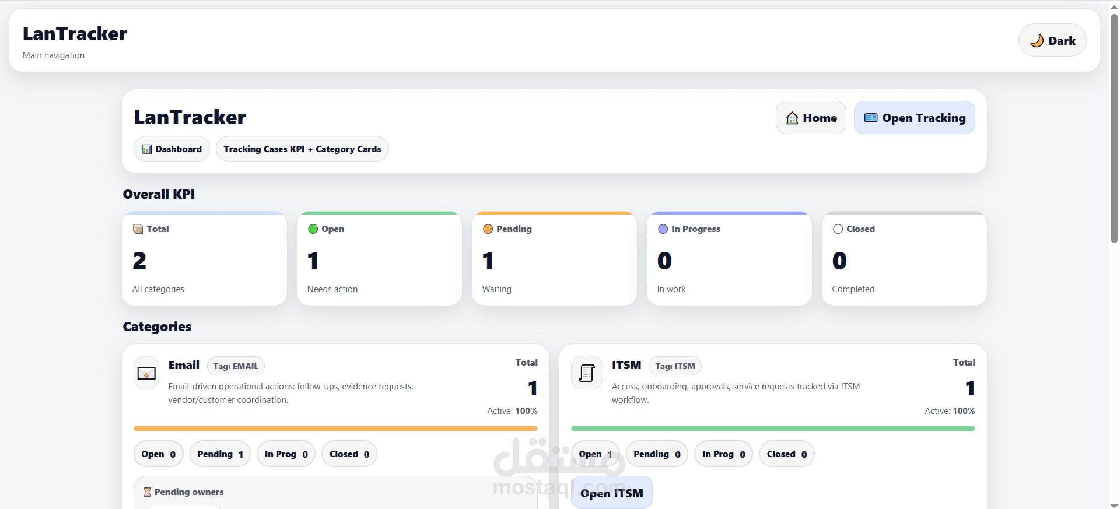The height and width of the screenshot is (509, 1120).
Task: Click the Tag: ITSM badge
Action: 675,366
